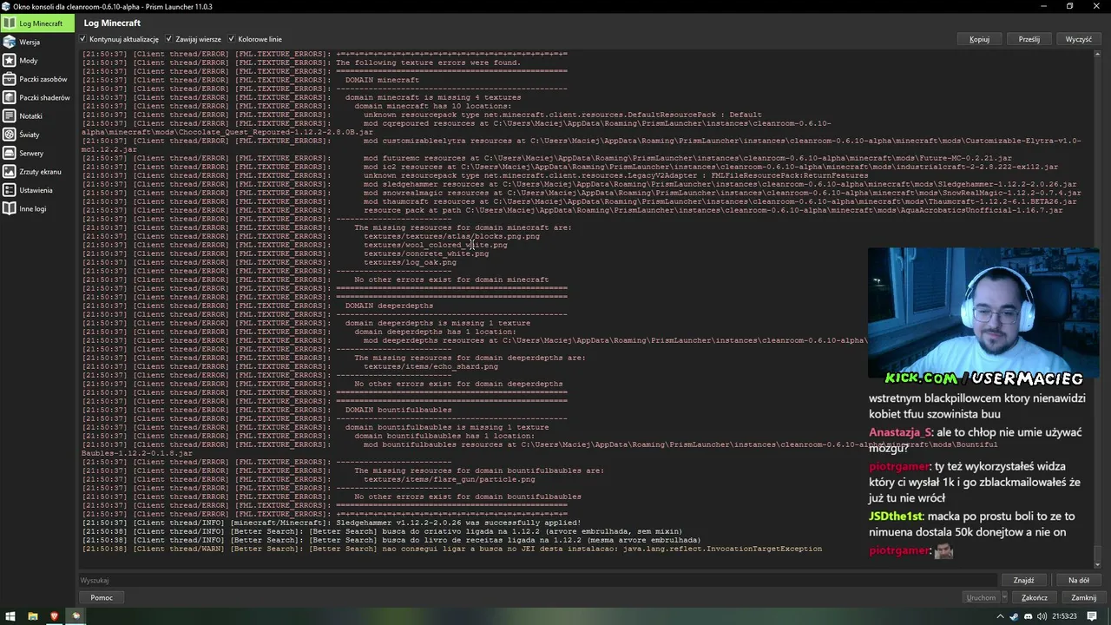Click 'textures/items/flare_gun/particle.png' in the log
The height and width of the screenshot is (625, 1111).
click(449, 479)
